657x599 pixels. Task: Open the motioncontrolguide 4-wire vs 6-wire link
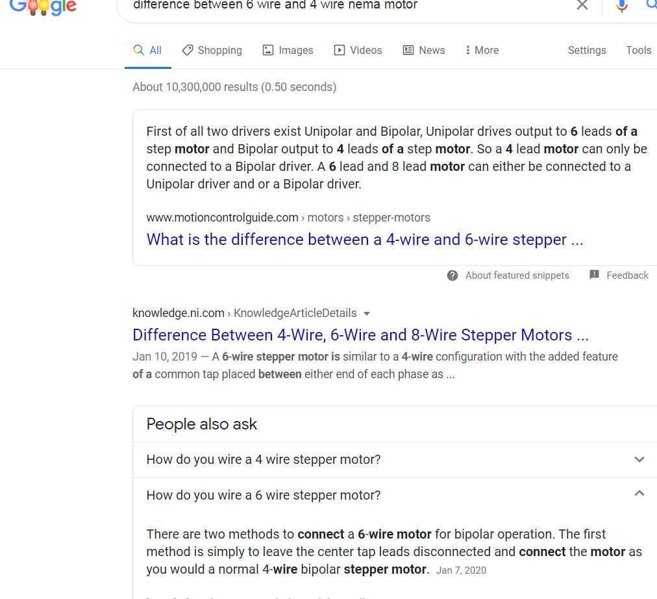click(364, 240)
